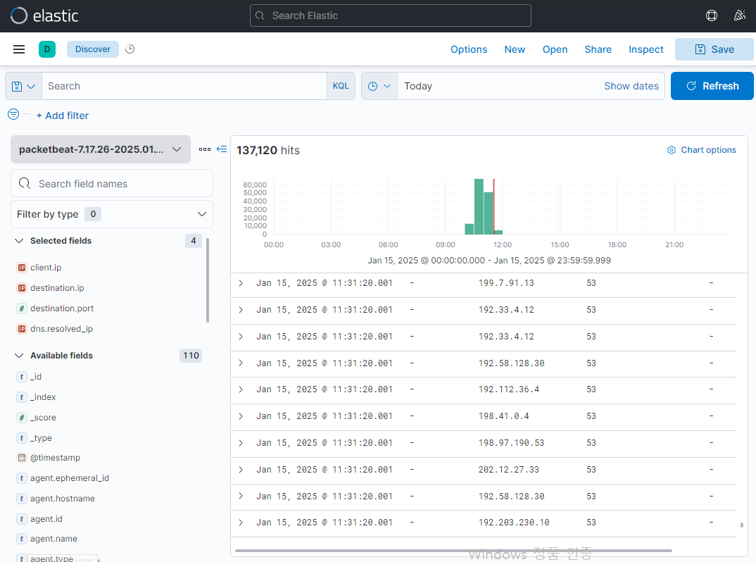Select the _score available field
Image resolution: width=756 pixels, height=562 pixels.
(x=43, y=418)
